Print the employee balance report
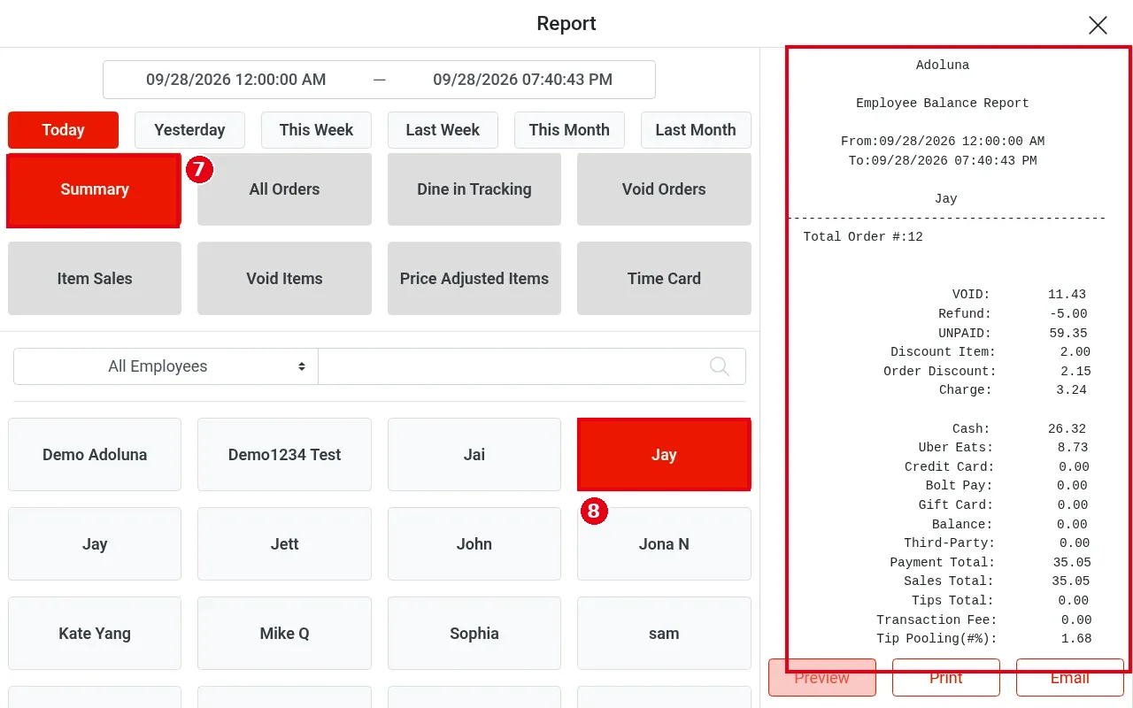Image resolution: width=1133 pixels, height=708 pixels. point(946,678)
